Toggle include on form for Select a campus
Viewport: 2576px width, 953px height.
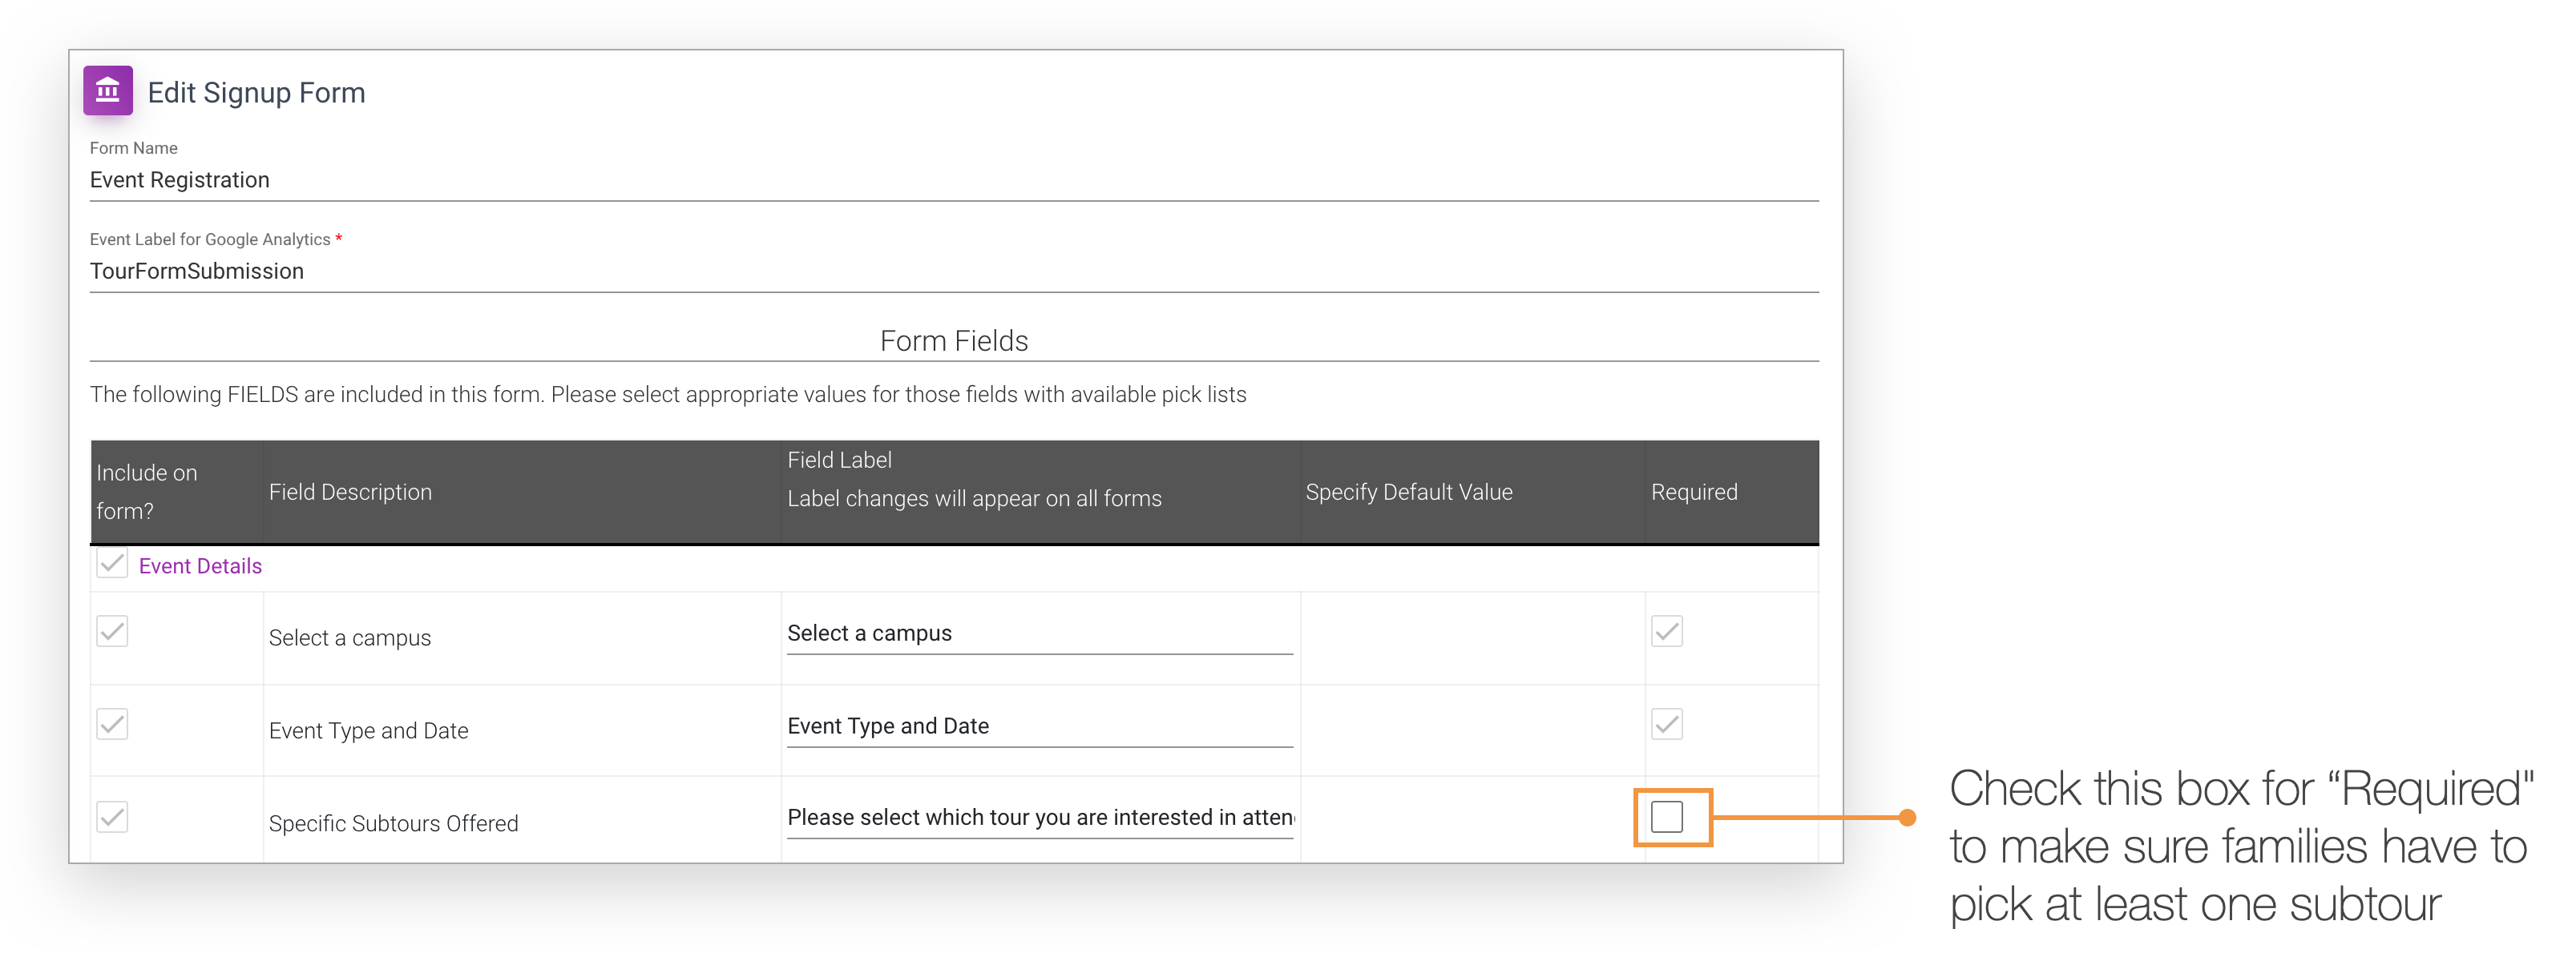(112, 631)
